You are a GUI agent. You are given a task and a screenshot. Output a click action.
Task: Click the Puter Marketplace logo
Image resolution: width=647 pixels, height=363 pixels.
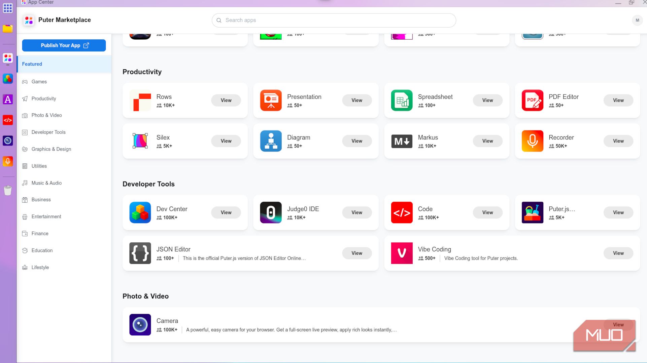tap(29, 20)
